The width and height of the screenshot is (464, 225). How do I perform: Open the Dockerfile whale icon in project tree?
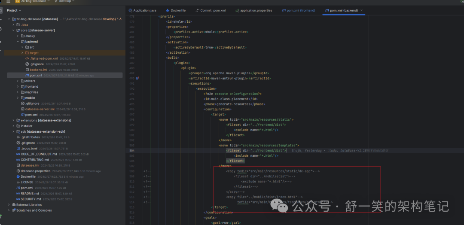pos(18,176)
